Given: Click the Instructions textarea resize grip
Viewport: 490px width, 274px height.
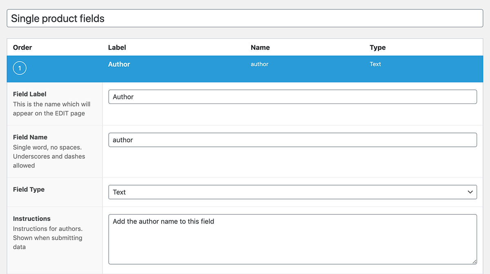Looking at the screenshot, I should tap(474, 262).
